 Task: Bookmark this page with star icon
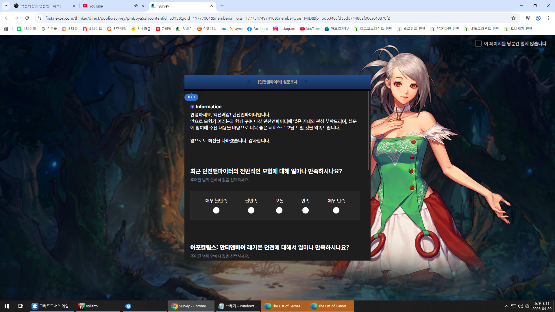tap(513, 18)
